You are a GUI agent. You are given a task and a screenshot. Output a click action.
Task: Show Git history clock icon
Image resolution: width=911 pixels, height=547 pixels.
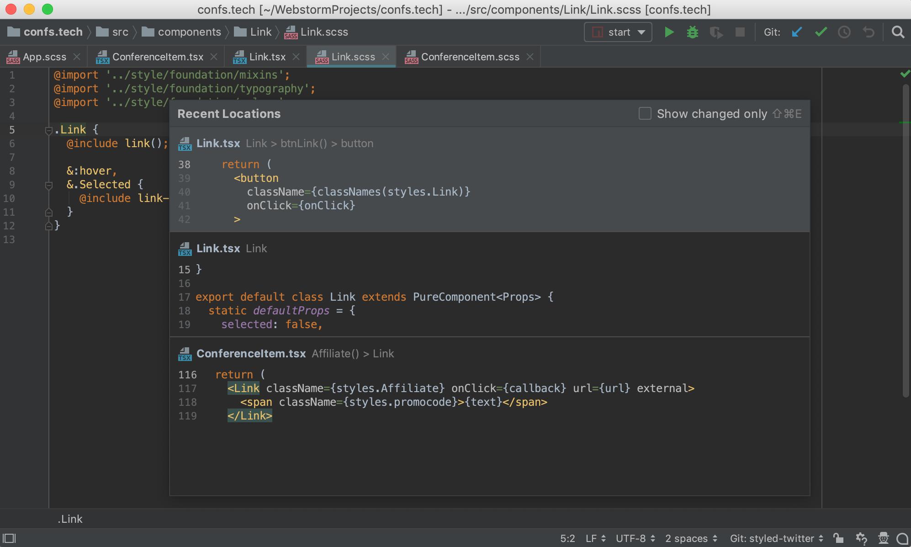click(844, 32)
